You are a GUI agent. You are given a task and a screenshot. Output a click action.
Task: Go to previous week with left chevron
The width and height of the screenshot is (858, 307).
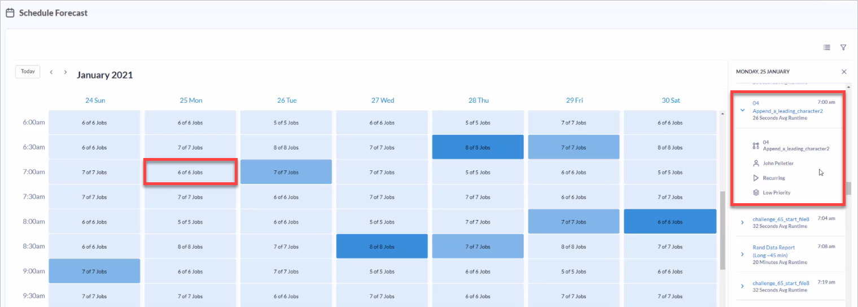(51, 72)
